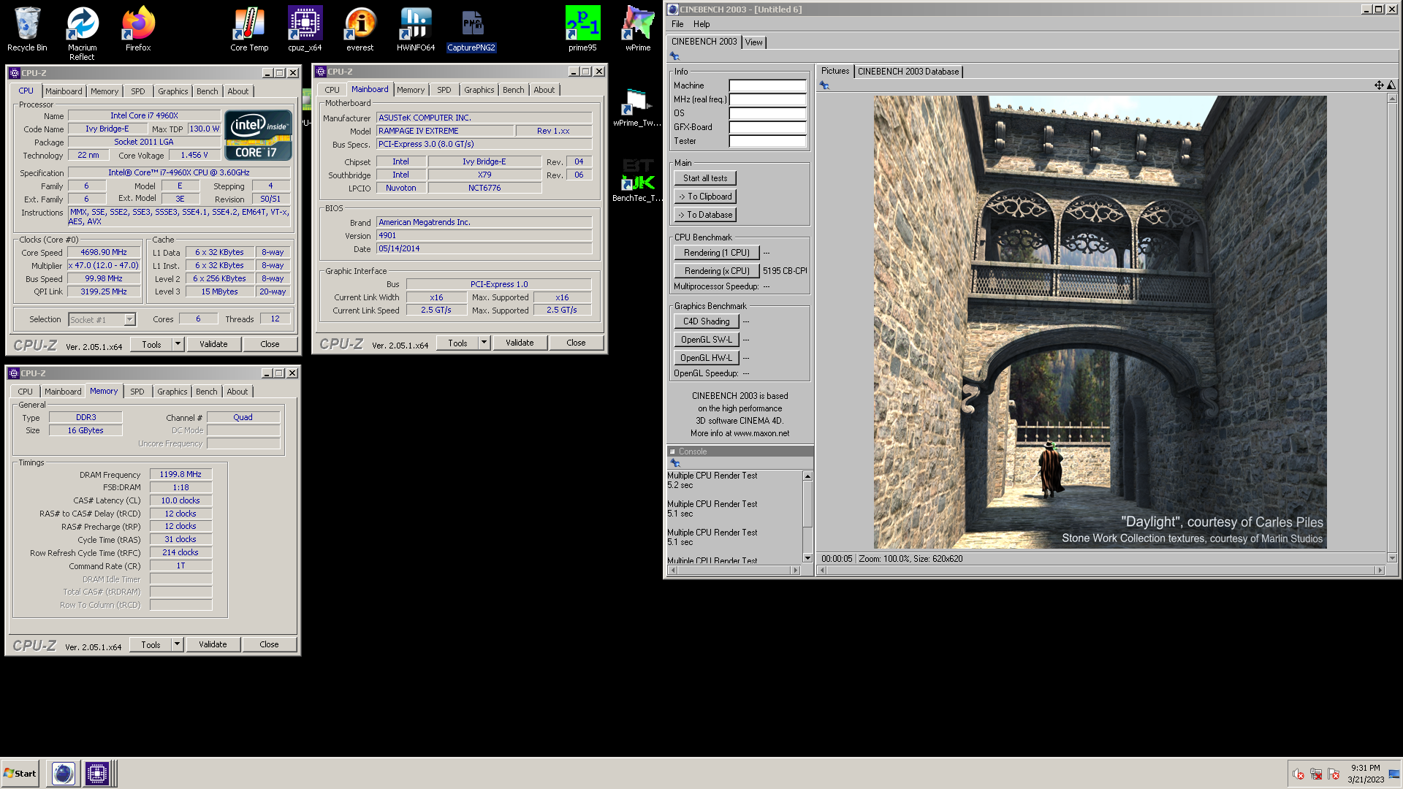Click the OS input field
1403x789 pixels.
tap(767, 113)
